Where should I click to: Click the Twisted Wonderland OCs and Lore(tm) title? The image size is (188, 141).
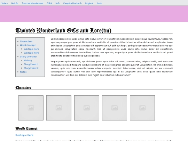point(63,30)
